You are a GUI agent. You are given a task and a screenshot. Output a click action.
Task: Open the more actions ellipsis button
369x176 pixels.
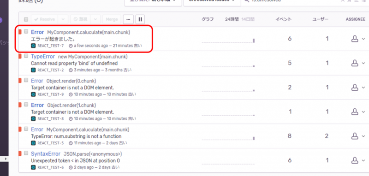pyautogui.click(x=128, y=19)
